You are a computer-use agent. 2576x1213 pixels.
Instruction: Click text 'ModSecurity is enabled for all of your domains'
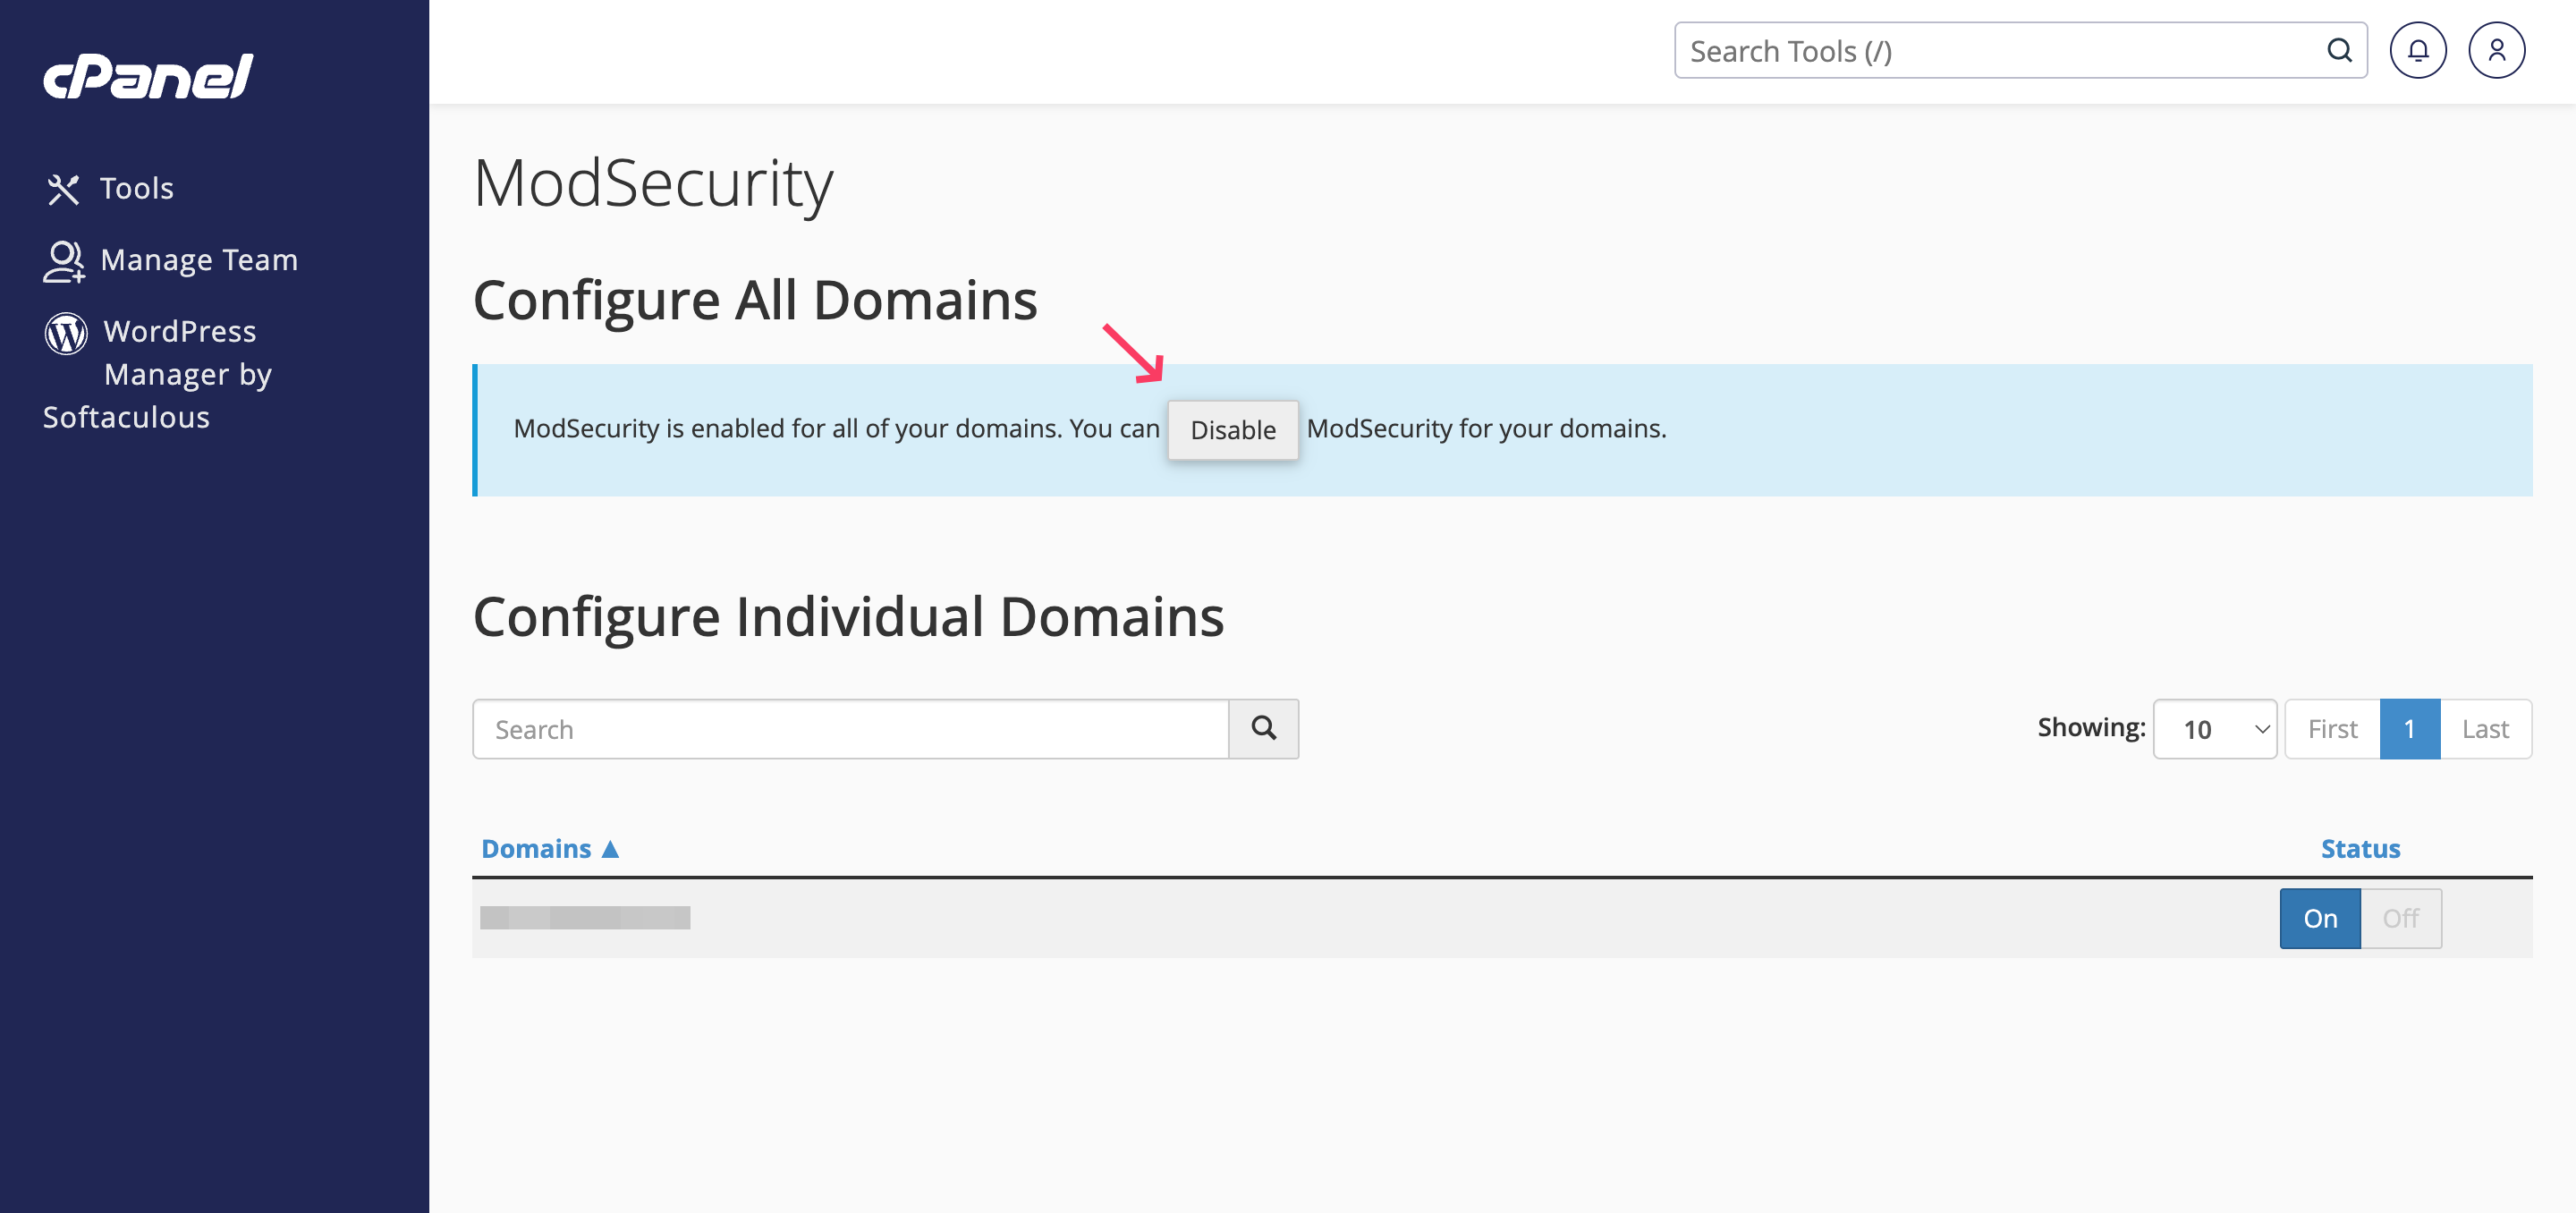coord(787,428)
